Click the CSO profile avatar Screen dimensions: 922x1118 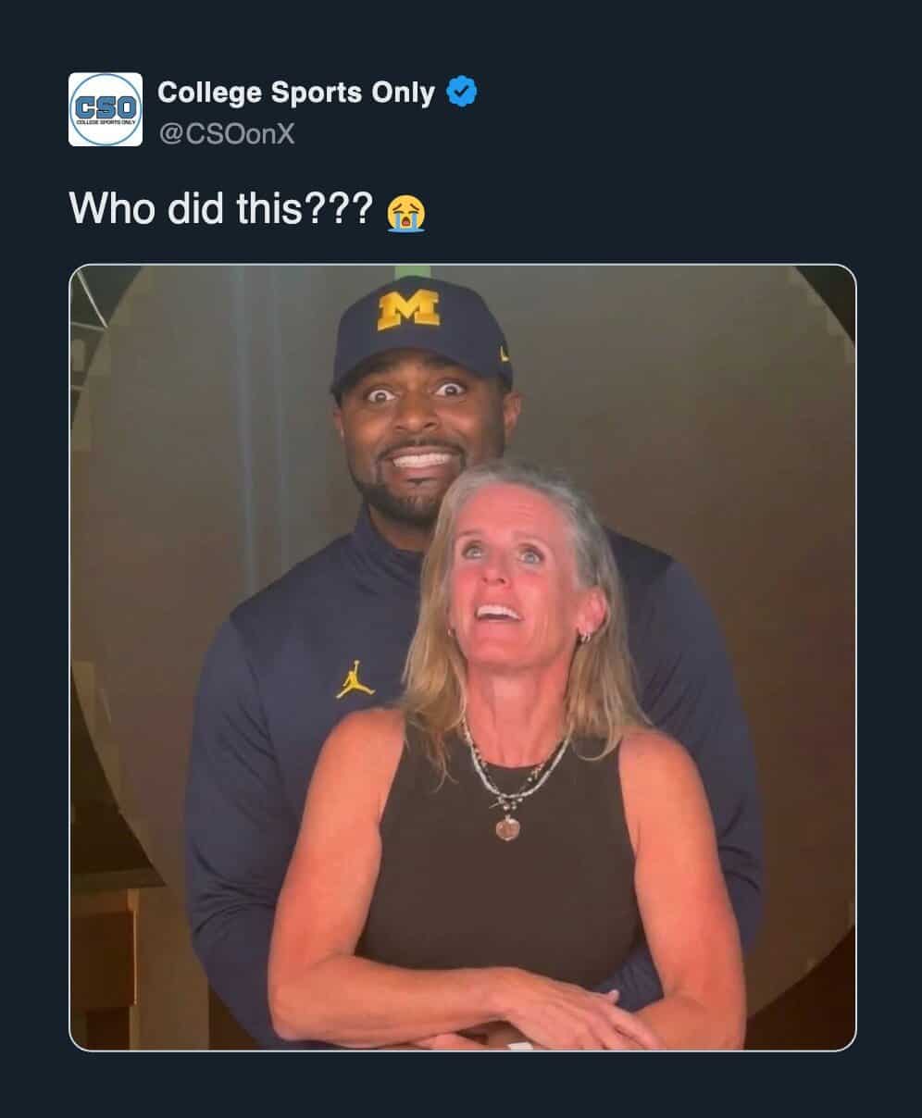click(x=106, y=109)
